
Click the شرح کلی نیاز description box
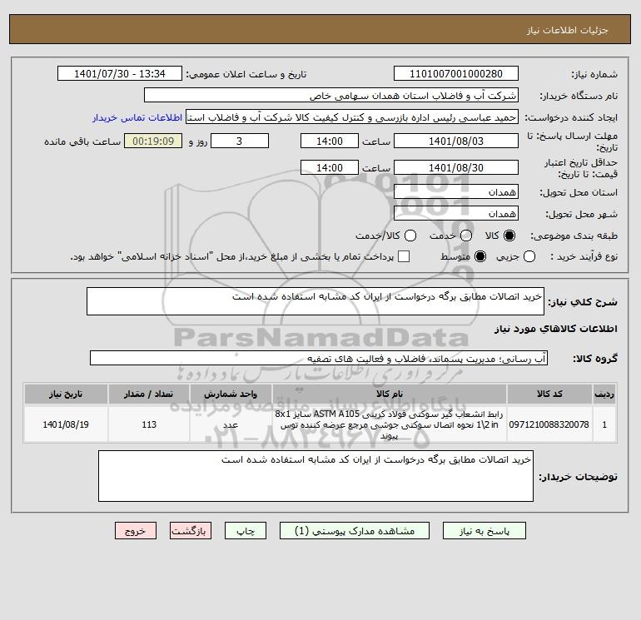(x=316, y=301)
